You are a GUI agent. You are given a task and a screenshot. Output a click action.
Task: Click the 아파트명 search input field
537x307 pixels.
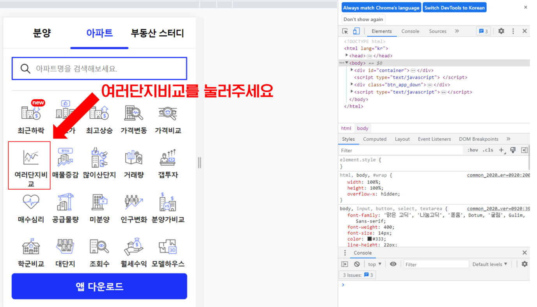pos(99,69)
